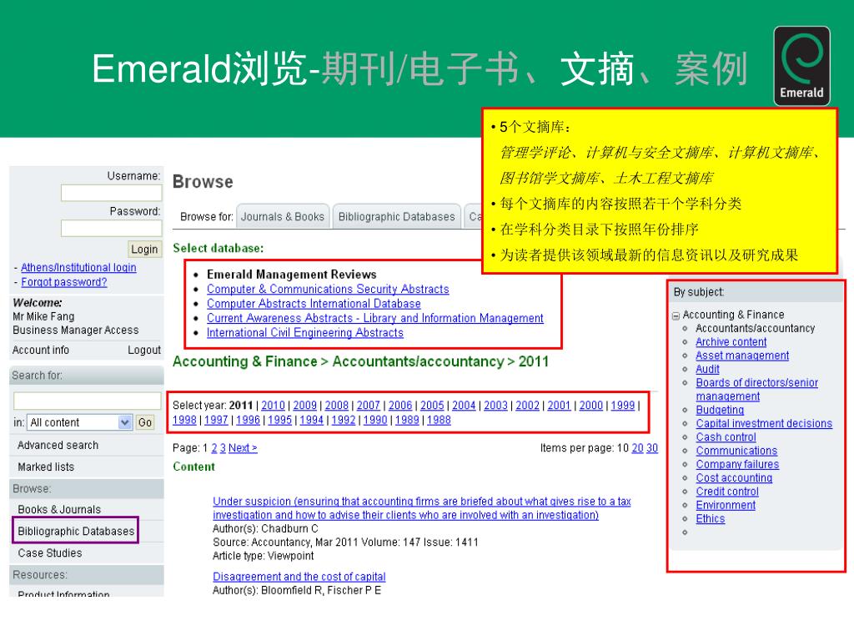Screen dimensions: 854x641
Task: Open International Civil Engineering Abstracts
Action: pyautogui.click(x=305, y=333)
